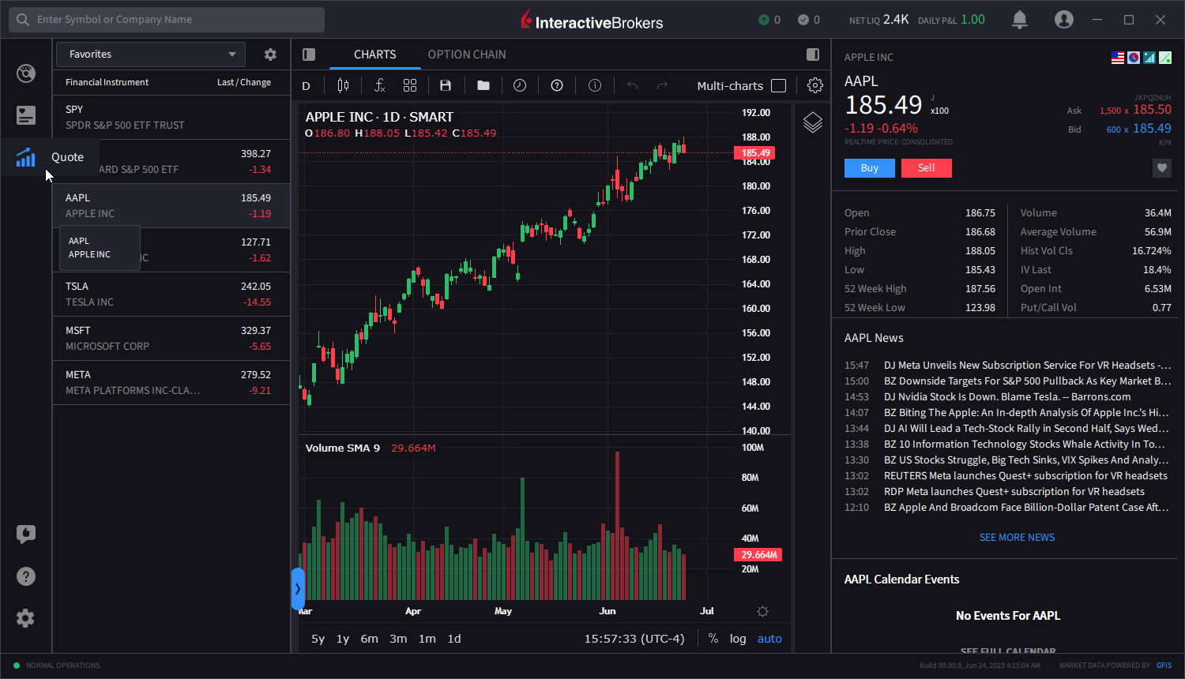Select TSLA row in watchlist
This screenshot has height=679, width=1185.
click(171, 294)
